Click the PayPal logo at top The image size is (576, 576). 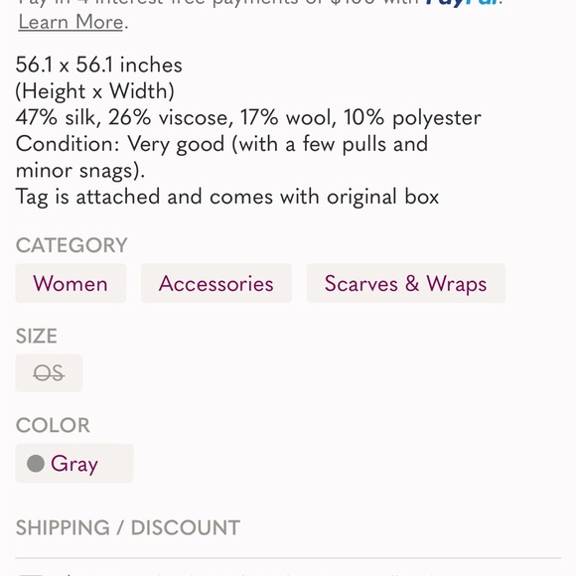point(462,3)
